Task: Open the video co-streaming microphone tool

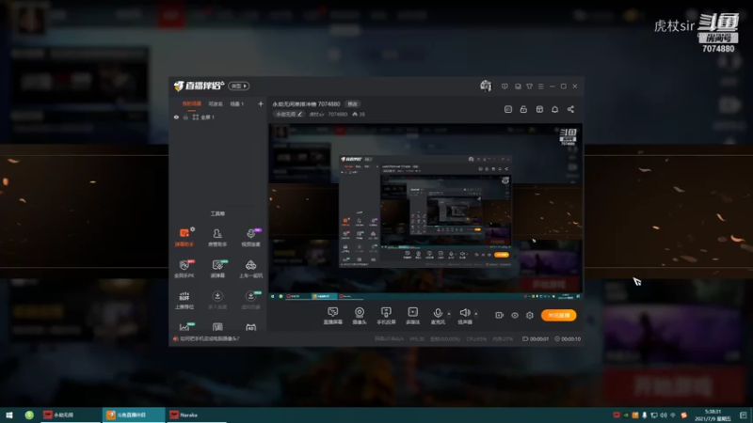Action: pos(250,238)
